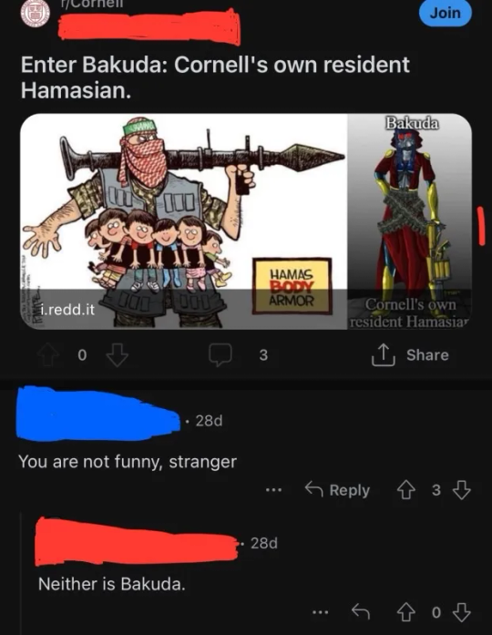Upvote the 'Neither is Bakuda.' reply

(406, 612)
